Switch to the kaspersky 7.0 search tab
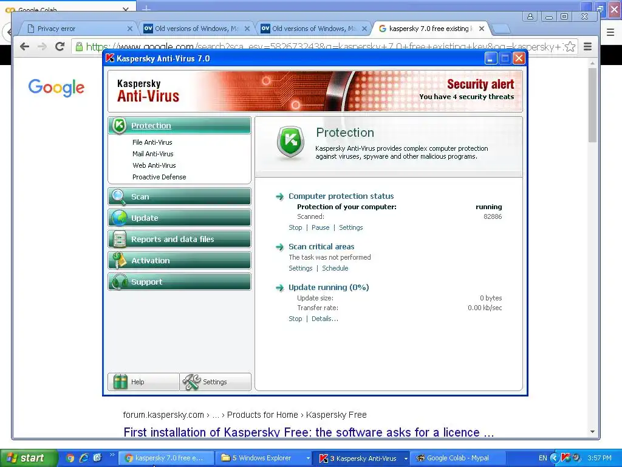This screenshot has width=622, height=467. tap(431, 29)
